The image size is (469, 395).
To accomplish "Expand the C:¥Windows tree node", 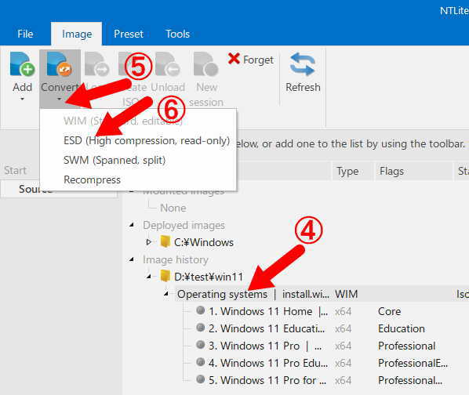I will pos(149,242).
